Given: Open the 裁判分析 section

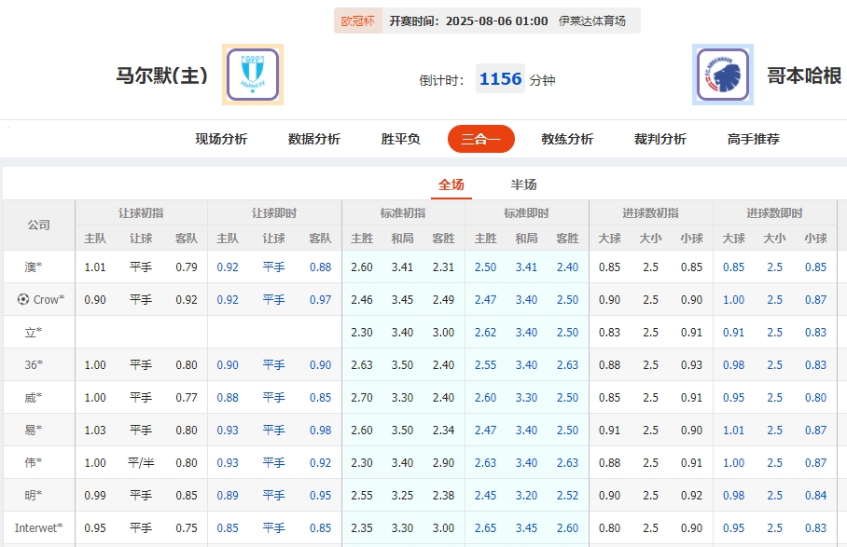Looking at the screenshot, I should (x=660, y=137).
